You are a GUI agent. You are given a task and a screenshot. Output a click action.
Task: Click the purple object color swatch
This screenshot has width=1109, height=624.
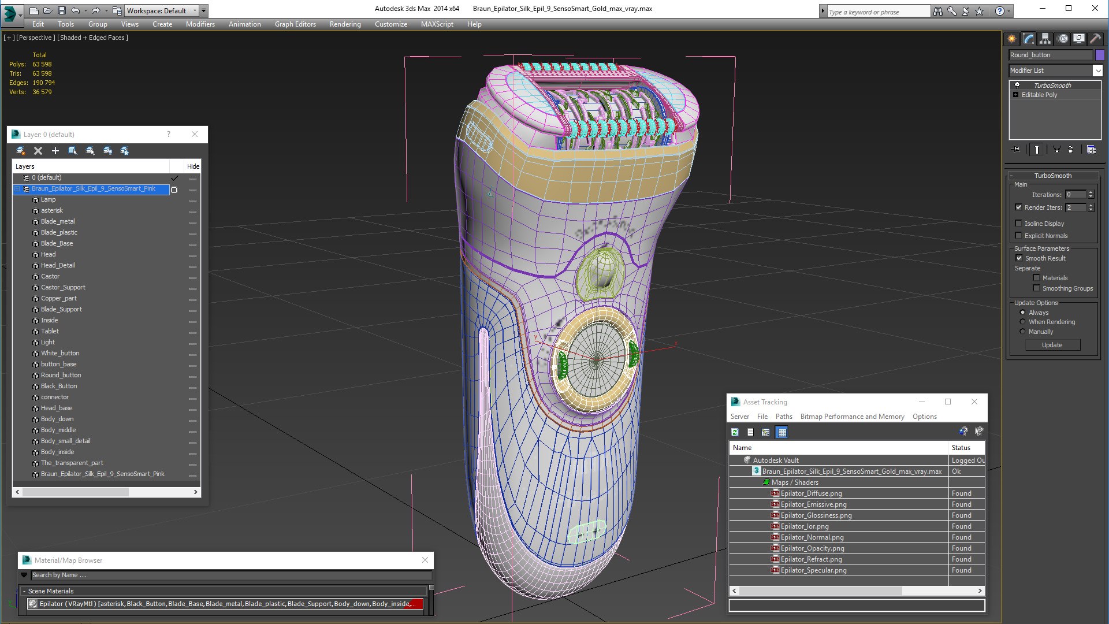pyautogui.click(x=1100, y=55)
